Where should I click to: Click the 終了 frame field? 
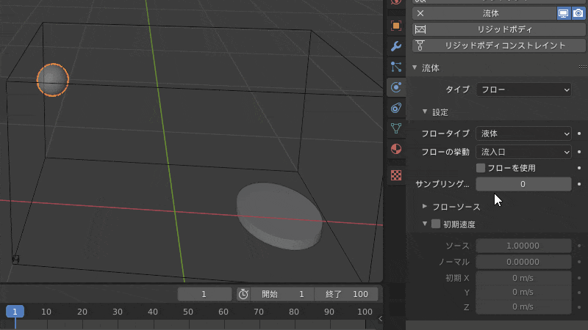(x=346, y=294)
